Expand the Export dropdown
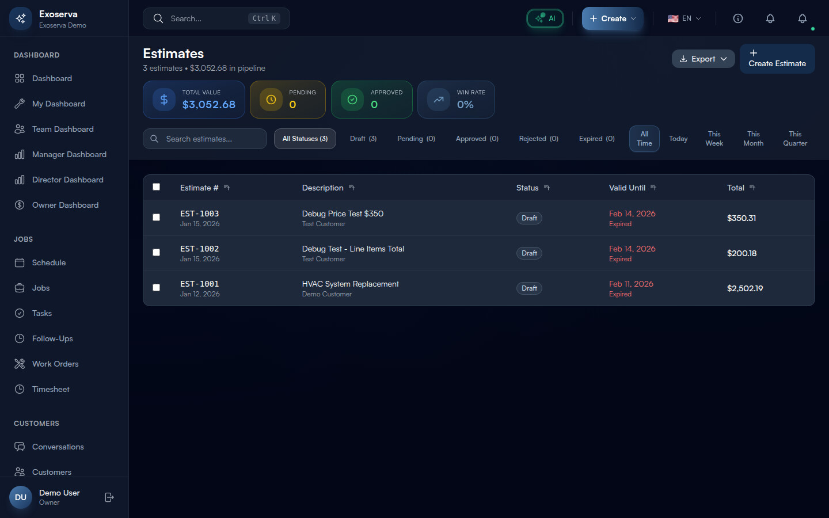829x518 pixels. pyautogui.click(x=703, y=59)
